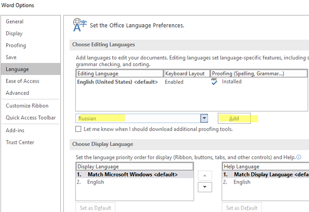Click Set as Default under Help Language
The height and width of the screenshot is (212, 309).
[x=242, y=207]
